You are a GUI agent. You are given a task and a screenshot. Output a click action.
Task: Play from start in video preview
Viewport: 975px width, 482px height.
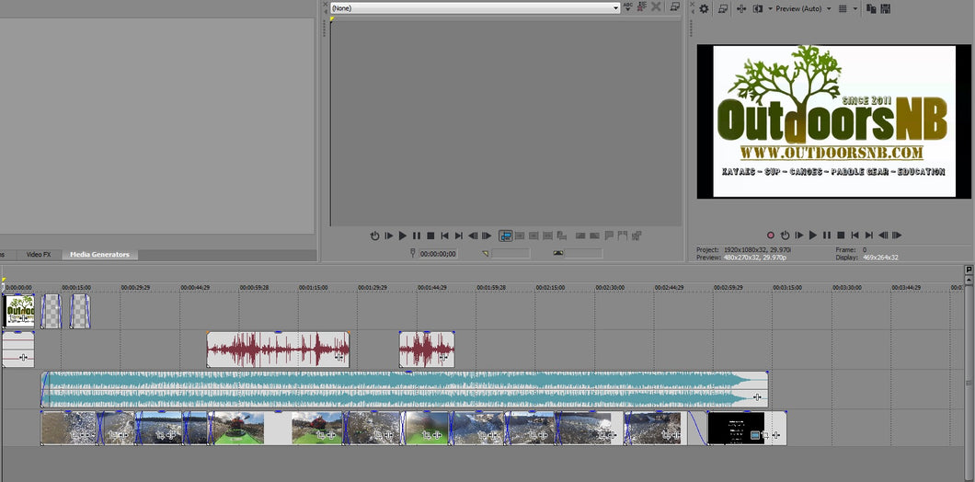[799, 235]
